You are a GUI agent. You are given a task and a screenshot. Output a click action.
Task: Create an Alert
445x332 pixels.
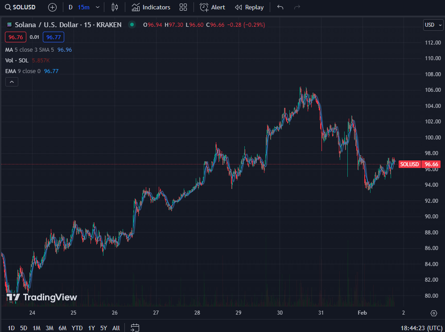coord(212,8)
